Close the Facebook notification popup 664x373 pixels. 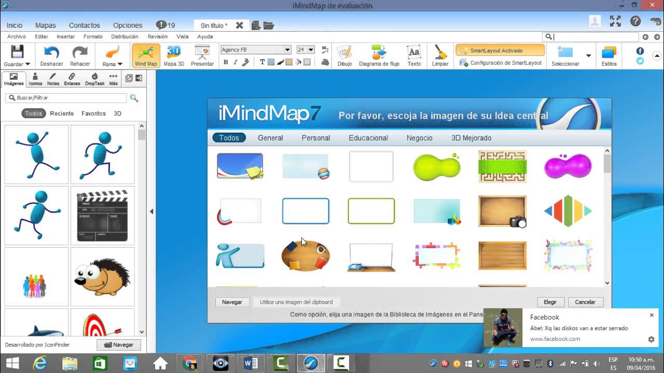(652, 315)
